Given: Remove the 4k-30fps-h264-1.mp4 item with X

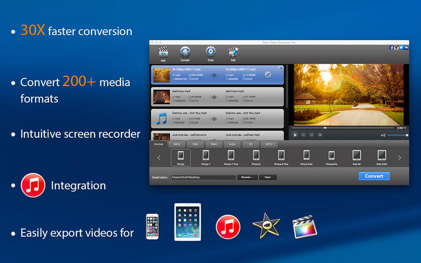Looking at the screenshot, I should [x=280, y=68].
